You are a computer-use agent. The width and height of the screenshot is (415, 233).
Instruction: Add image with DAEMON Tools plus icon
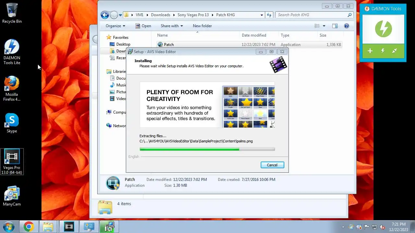click(370, 51)
